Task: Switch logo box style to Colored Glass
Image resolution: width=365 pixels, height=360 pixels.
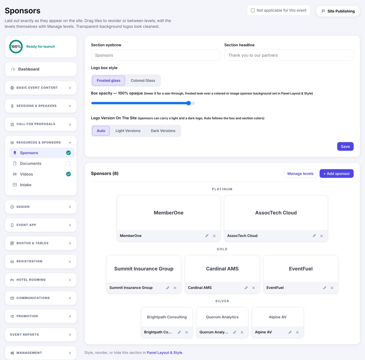Action: coord(143,81)
